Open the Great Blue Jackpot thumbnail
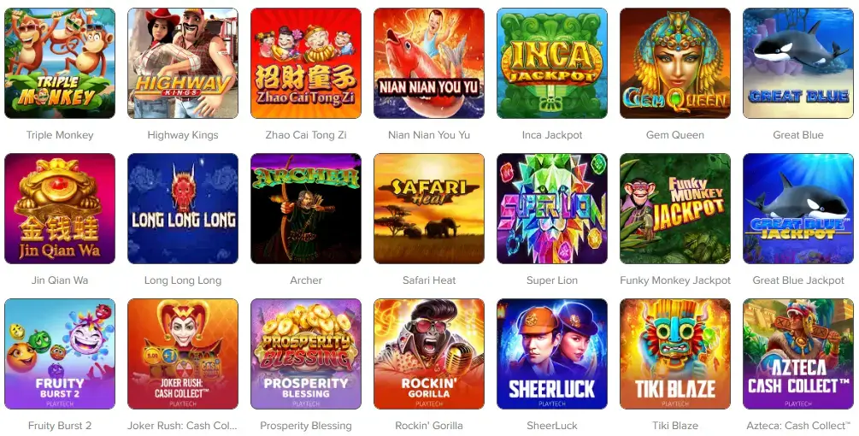The height and width of the screenshot is (436, 859). pos(798,209)
